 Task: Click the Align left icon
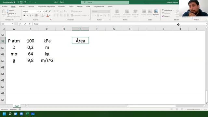click(54, 16)
